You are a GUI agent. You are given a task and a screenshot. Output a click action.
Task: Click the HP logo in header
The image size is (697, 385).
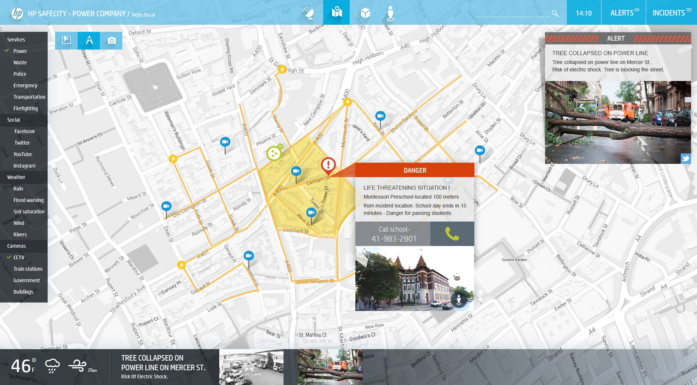17,14
